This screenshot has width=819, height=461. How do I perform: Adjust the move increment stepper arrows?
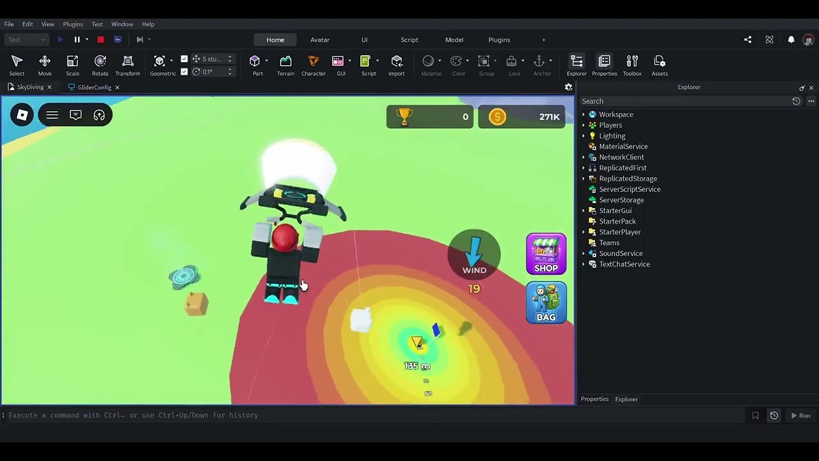tap(230, 59)
